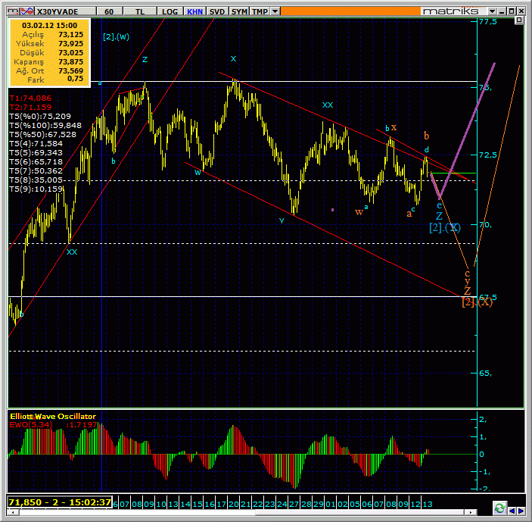Toggle the LOG scale button
This screenshot has width=532, height=522.
[x=170, y=12]
